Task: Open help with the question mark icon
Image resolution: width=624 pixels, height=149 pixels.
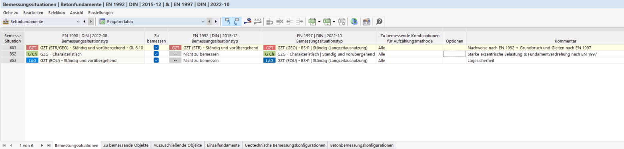Action: tap(379, 22)
